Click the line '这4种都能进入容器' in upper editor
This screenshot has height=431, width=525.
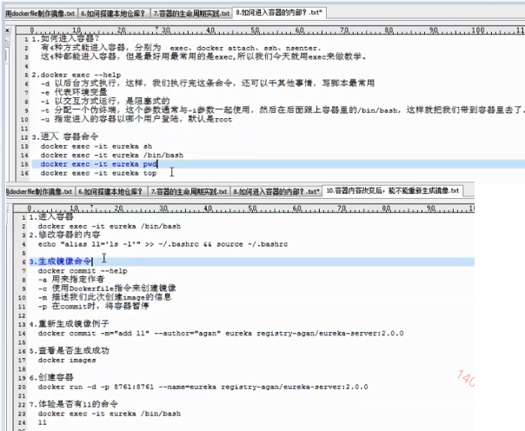(x=203, y=56)
